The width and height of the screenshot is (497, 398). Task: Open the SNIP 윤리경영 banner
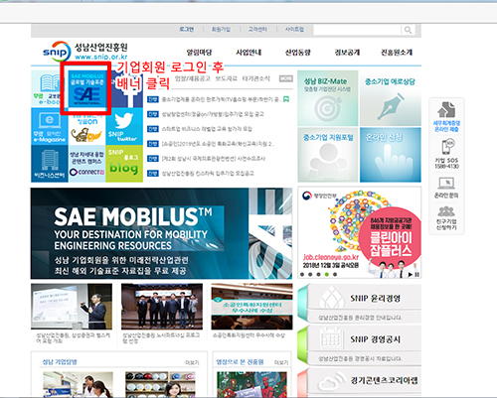pos(360,304)
